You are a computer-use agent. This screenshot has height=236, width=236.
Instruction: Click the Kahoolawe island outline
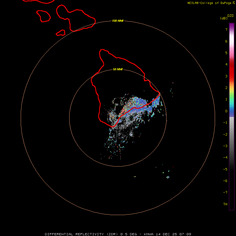[61, 33]
